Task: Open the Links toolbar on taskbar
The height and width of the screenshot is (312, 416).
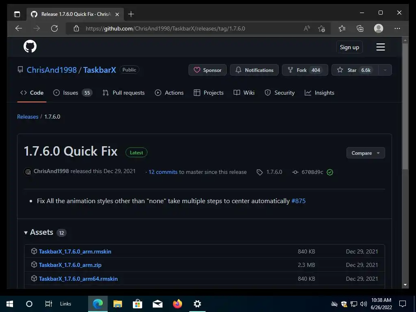Action: click(x=65, y=304)
